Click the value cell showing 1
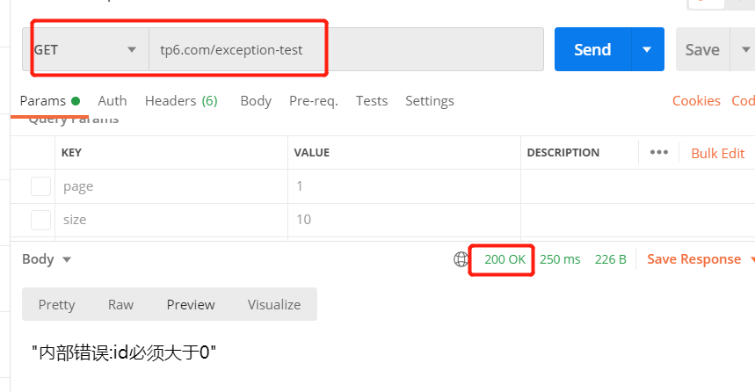This screenshot has width=755, height=392. pyautogui.click(x=404, y=186)
